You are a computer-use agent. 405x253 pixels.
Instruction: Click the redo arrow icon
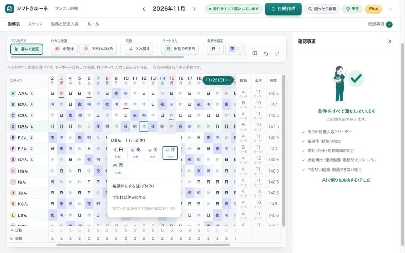(277, 54)
